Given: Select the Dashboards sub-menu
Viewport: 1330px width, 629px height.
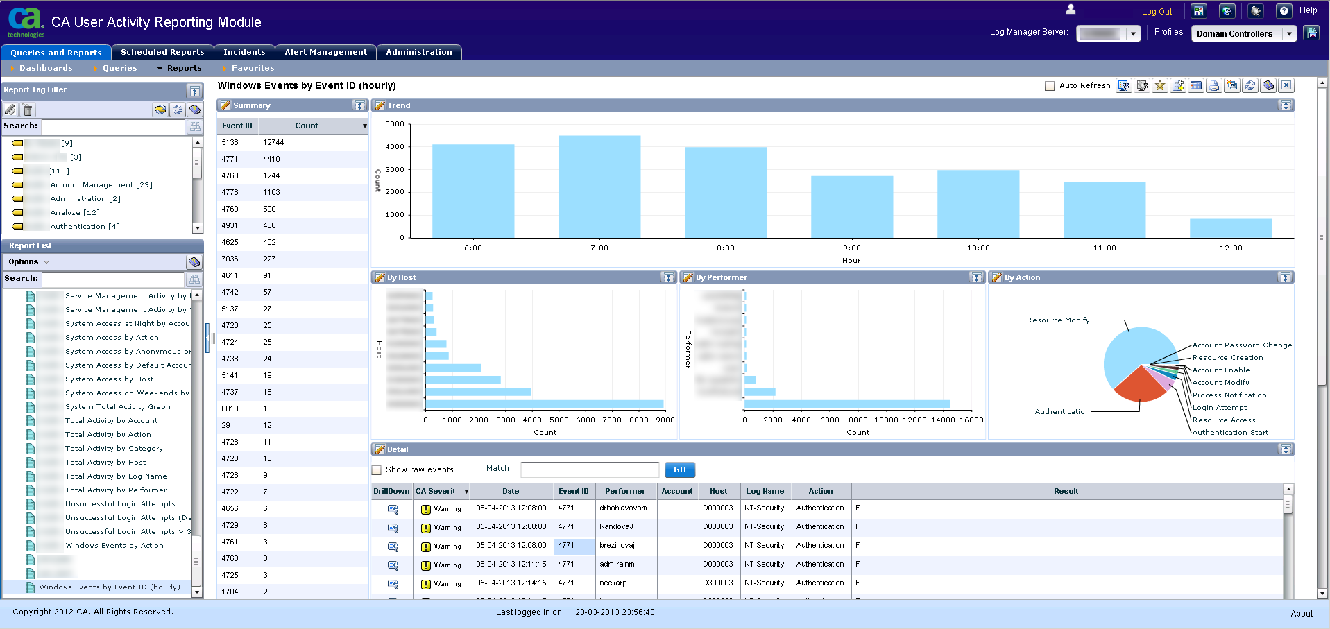Looking at the screenshot, I should (x=46, y=68).
